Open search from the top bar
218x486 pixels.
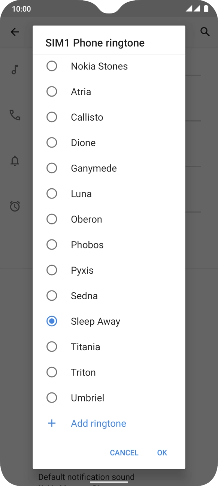tap(205, 32)
